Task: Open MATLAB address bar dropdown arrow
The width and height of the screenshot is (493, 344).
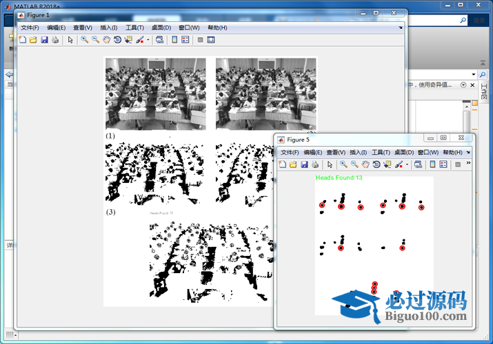Action: click(x=474, y=74)
